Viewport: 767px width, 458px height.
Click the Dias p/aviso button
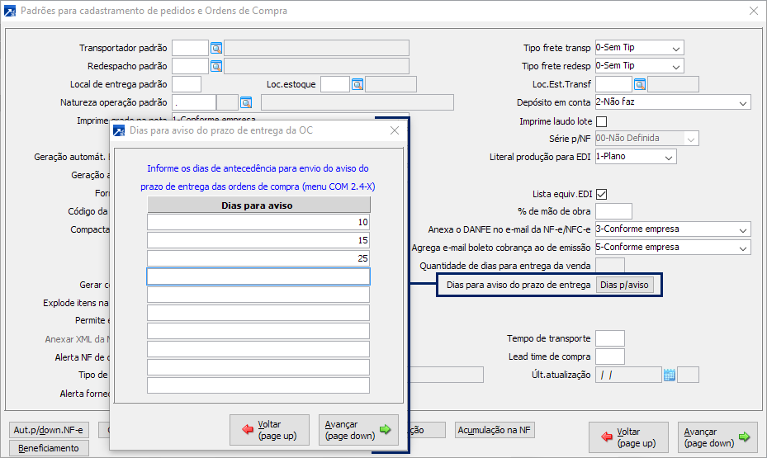pos(624,285)
